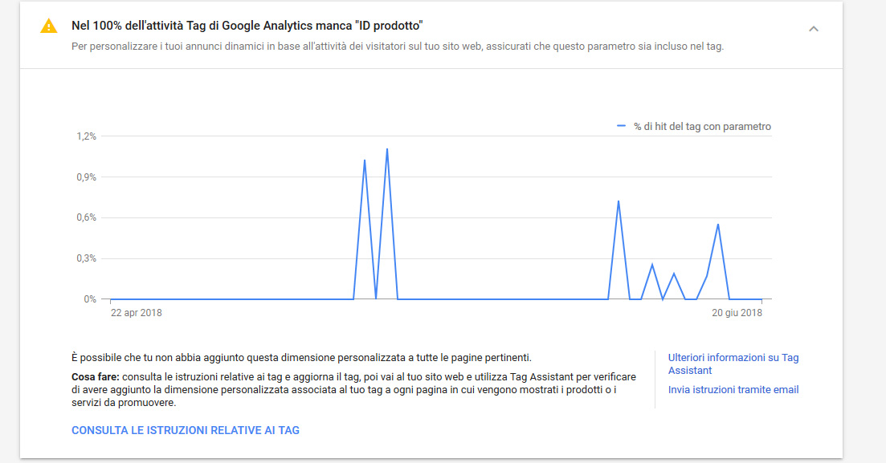The width and height of the screenshot is (886, 463).
Task: Click the 0,3% y-axis label
Action: [87, 258]
